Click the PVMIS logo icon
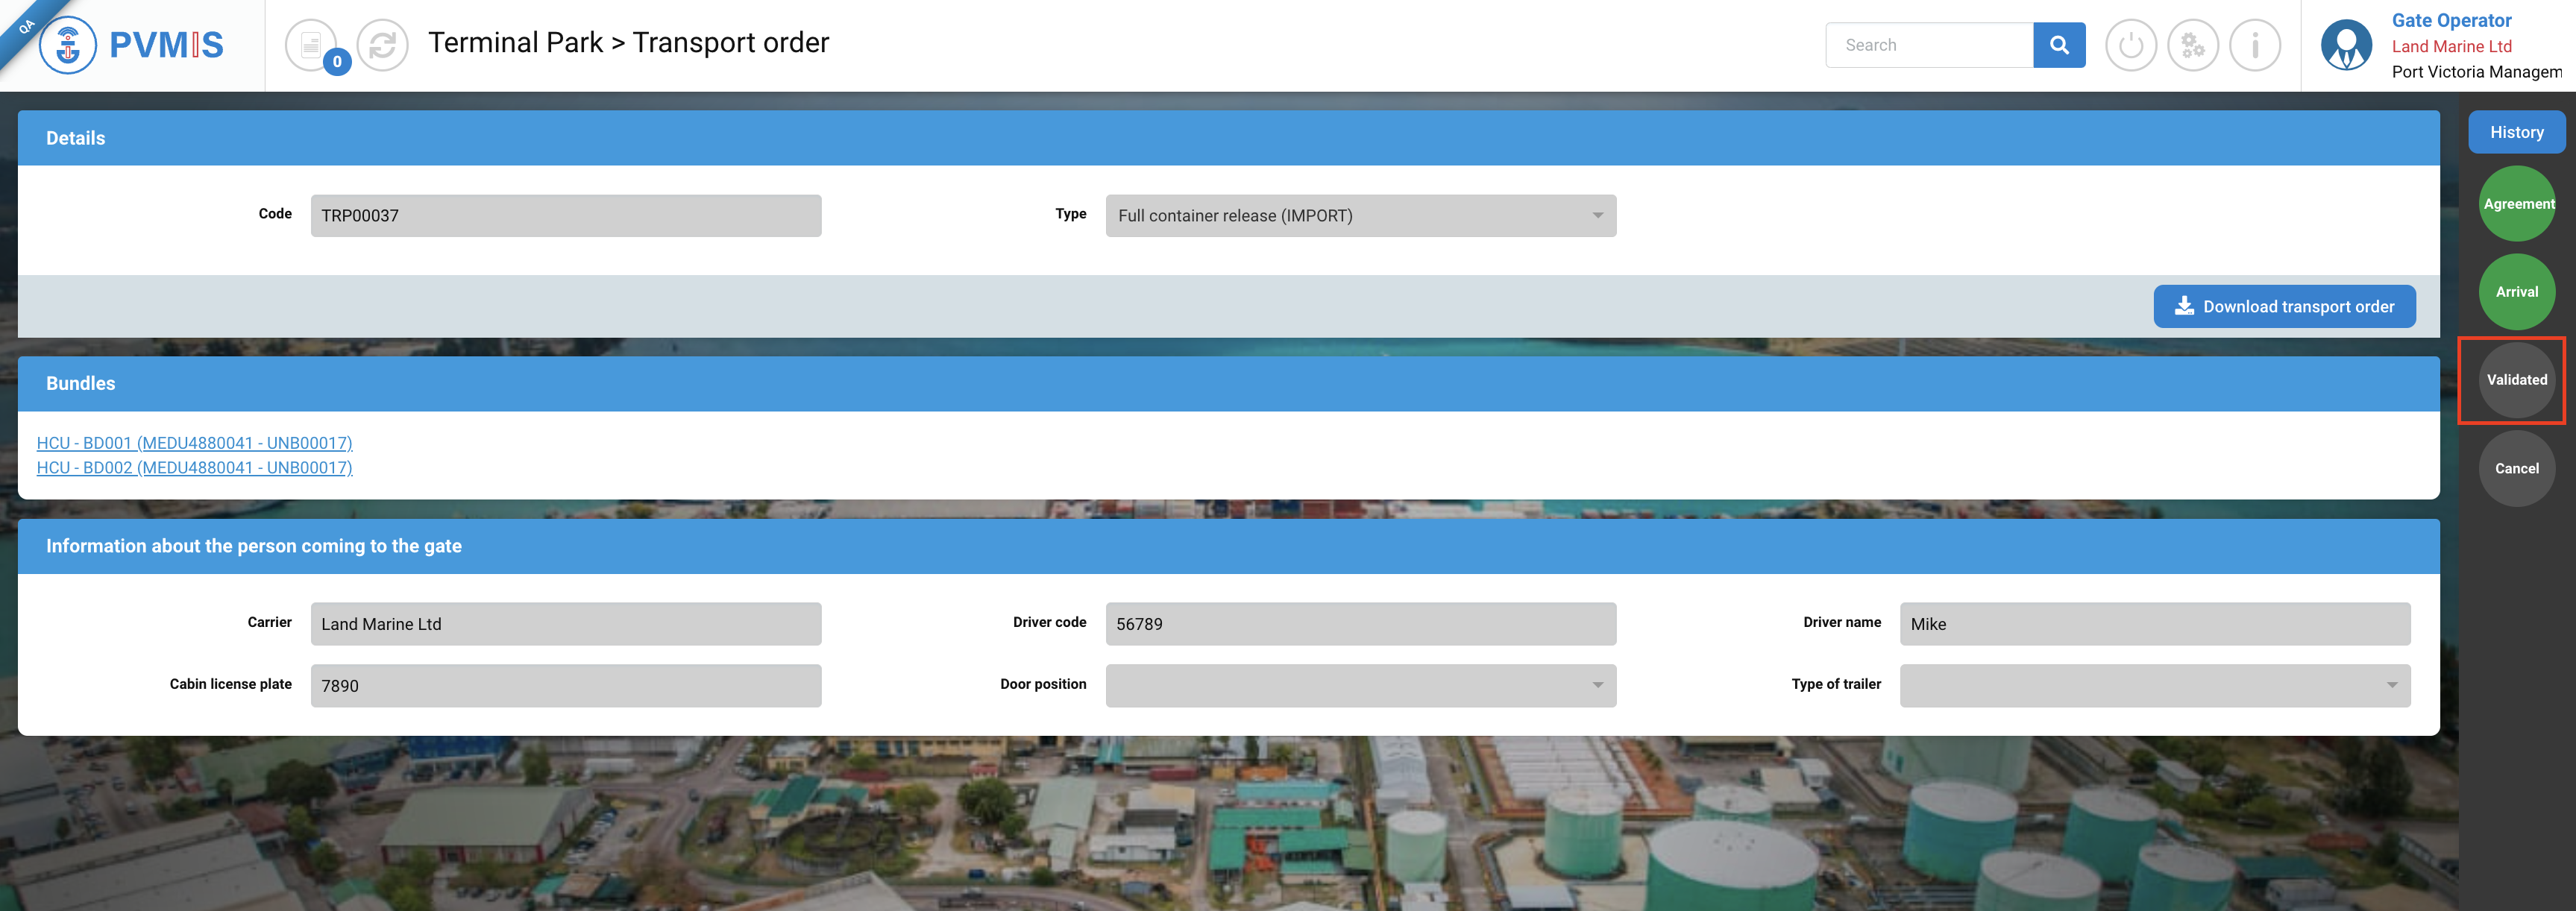This screenshot has width=2576, height=911. (x=68, y=45)
